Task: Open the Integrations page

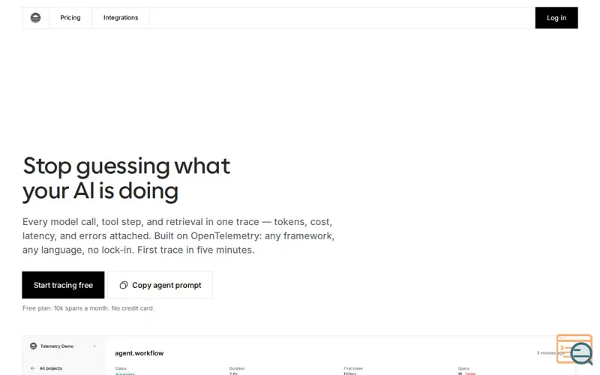Action: pyautogui.click(x=121, y=17)
